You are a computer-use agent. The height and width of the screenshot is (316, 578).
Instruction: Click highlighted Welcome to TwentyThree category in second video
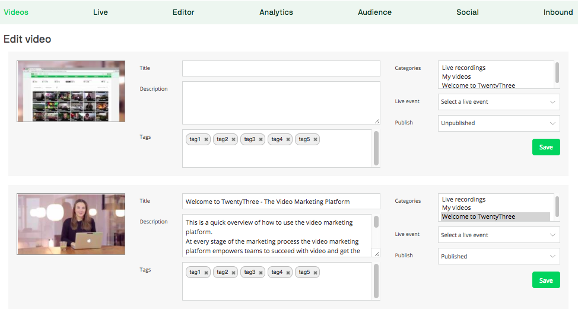pyautogui.click(x=496, y=216)
